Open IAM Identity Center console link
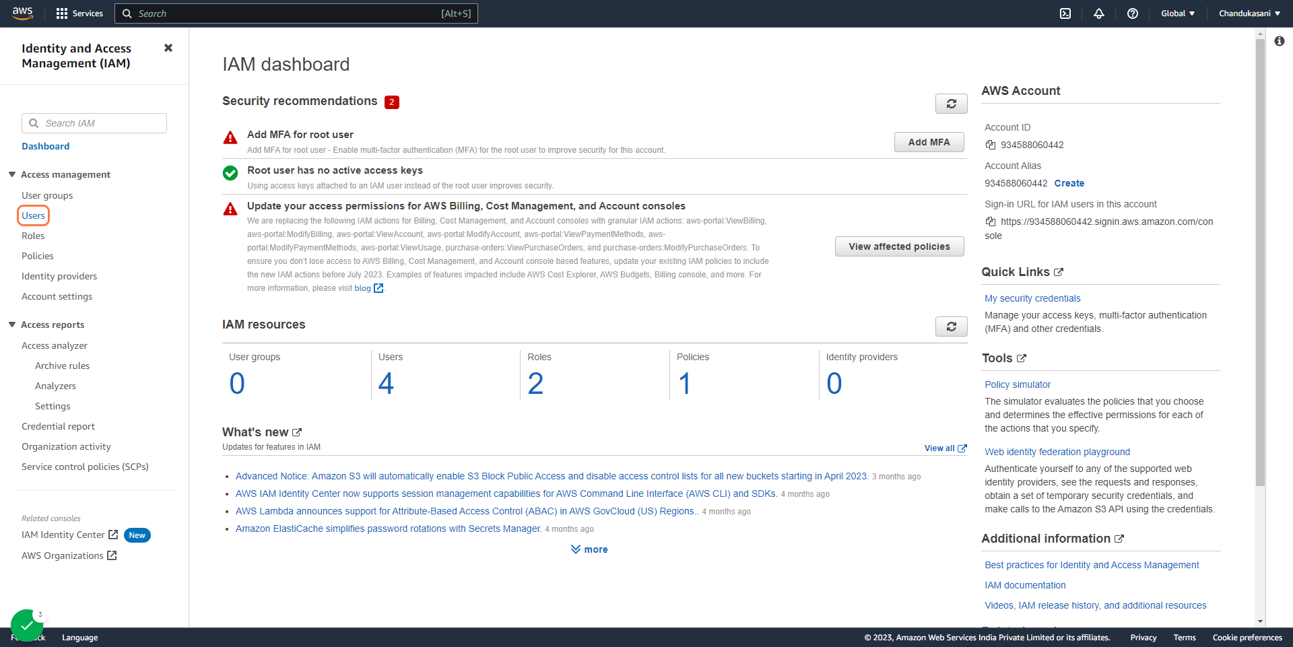Viewport: 1293px width, 647px height. [x=70, y=535]
